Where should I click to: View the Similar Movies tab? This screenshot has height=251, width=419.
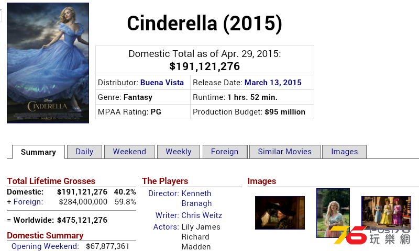point(285,152)
